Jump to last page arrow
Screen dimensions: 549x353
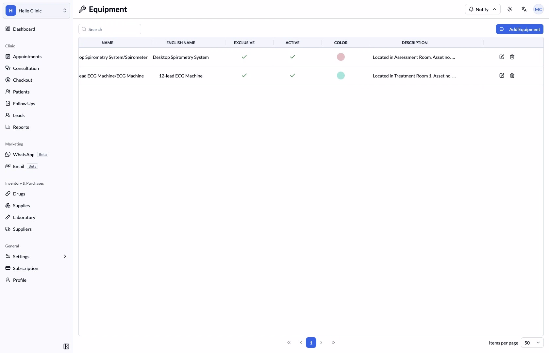(333, 343)
